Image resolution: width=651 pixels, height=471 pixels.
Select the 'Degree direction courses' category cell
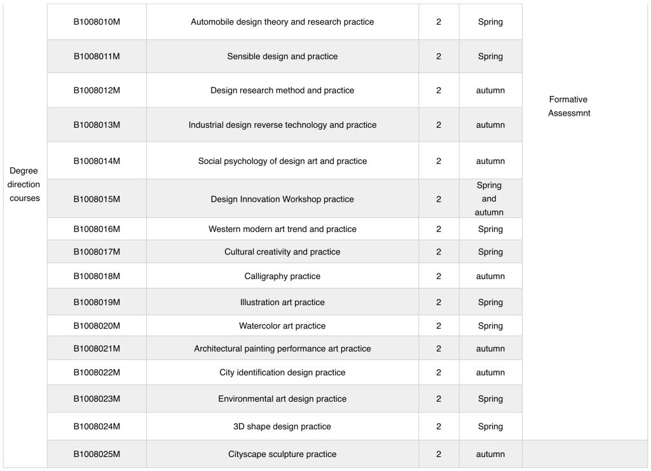25,184
